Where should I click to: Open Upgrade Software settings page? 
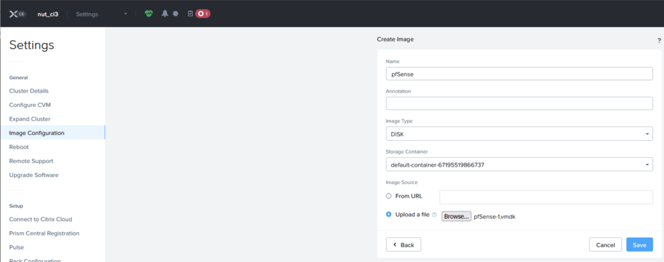[x=34, y=175]
